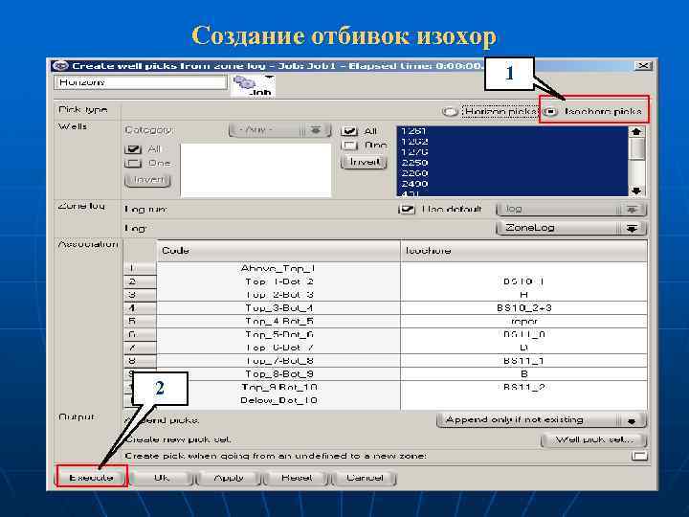
Task: Close the Create well picks dialog
Action: [x=643, y=66]
